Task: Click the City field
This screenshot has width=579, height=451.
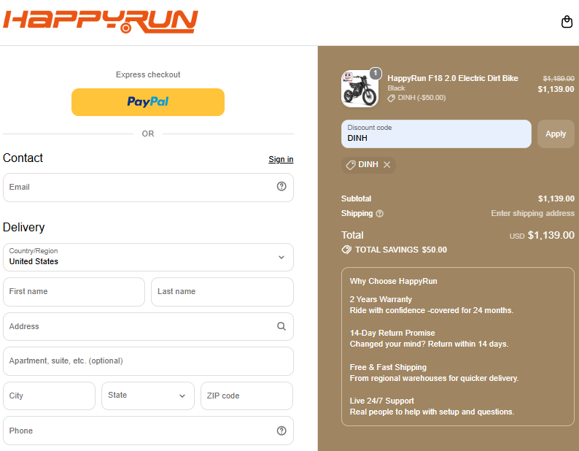Action: (49, 396)
